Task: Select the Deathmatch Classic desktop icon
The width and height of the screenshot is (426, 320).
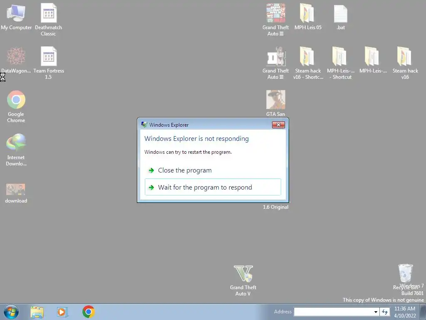Action: (x=48, y=20)
